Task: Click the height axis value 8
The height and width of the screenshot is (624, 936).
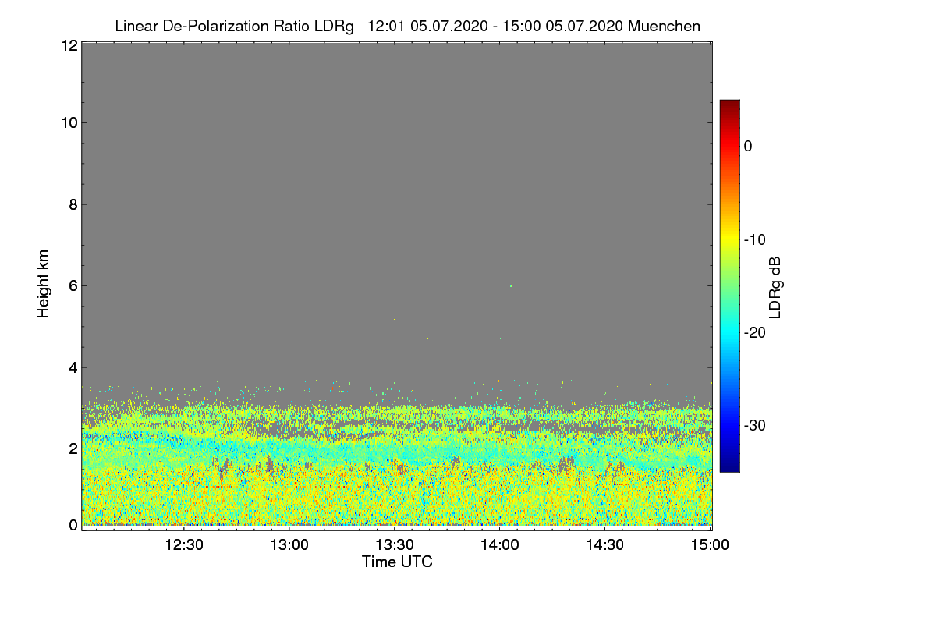Action: [72, 204]
